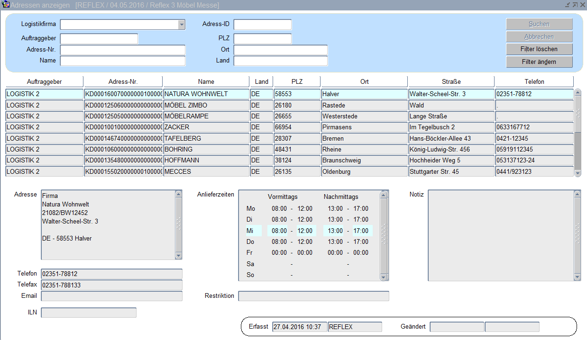Screen dimensions: 587x340
Task: Select the MÖBEL ZIMBO table row
Action: (206, 105)
